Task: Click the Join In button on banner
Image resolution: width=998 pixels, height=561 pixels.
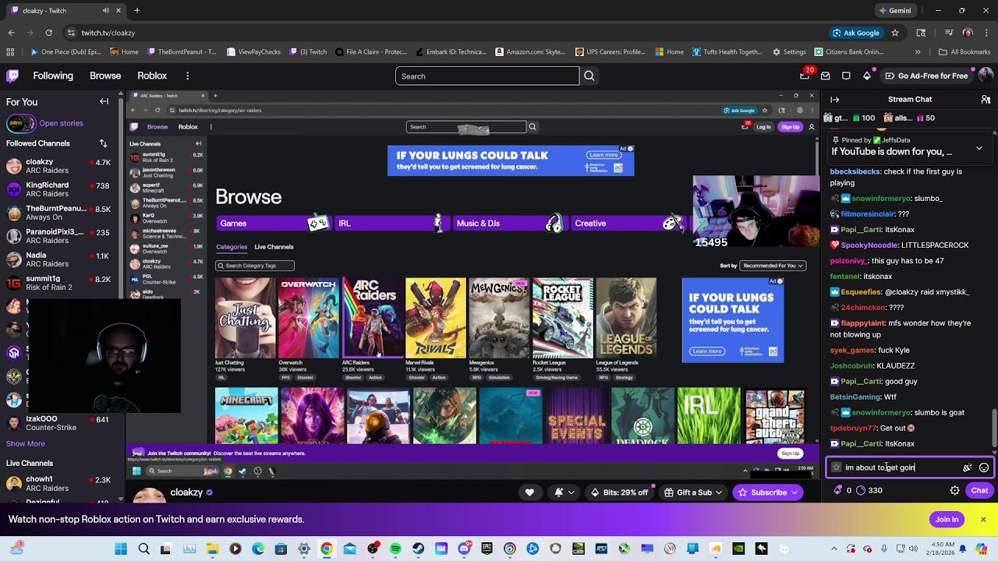Action: (947, 520)
